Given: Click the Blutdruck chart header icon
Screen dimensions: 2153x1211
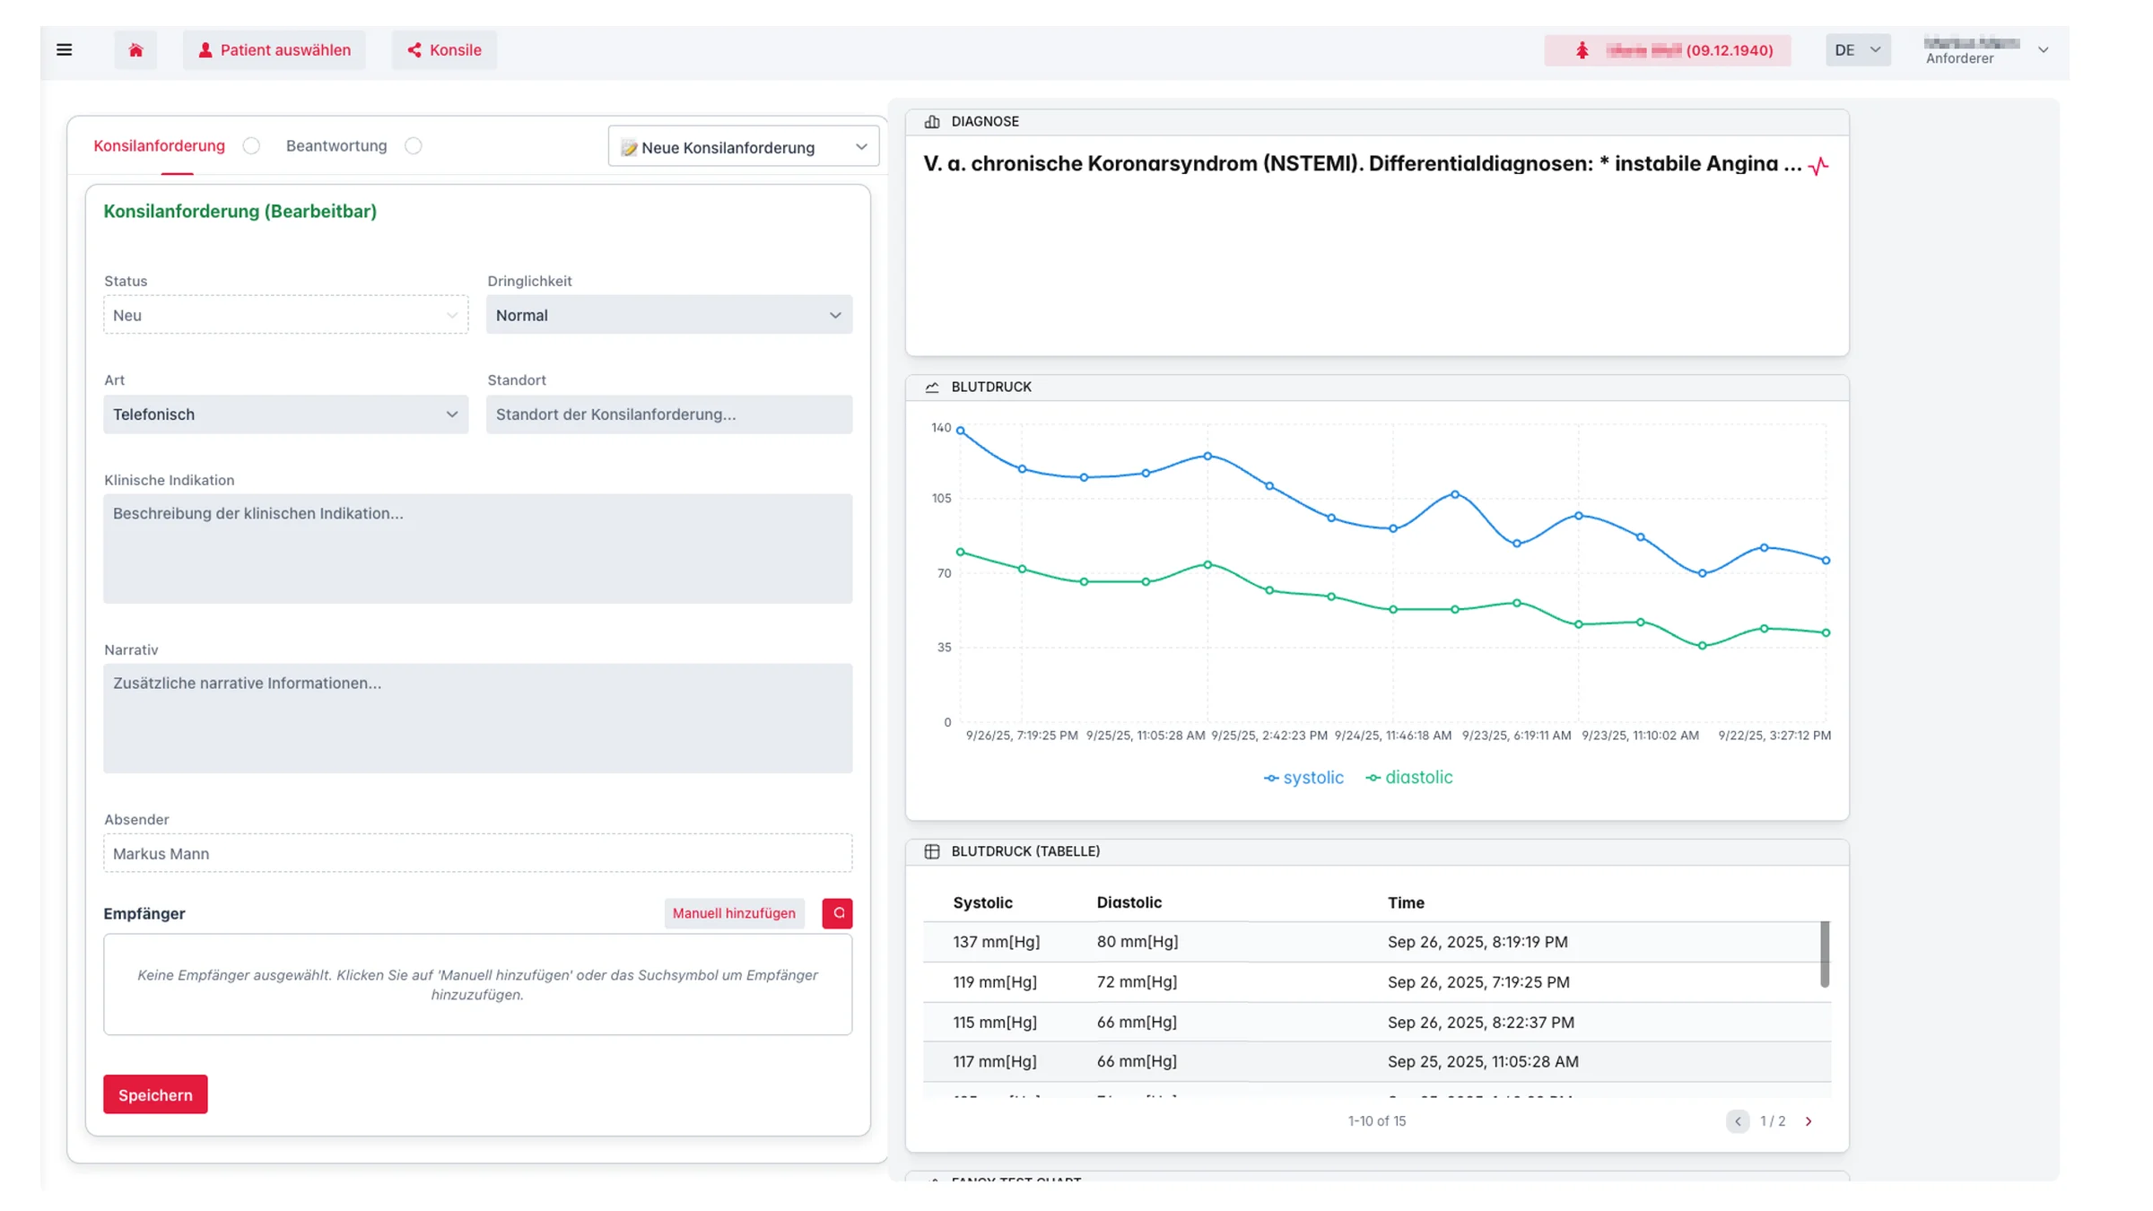Looking at the screenshot, I should 932,388.
